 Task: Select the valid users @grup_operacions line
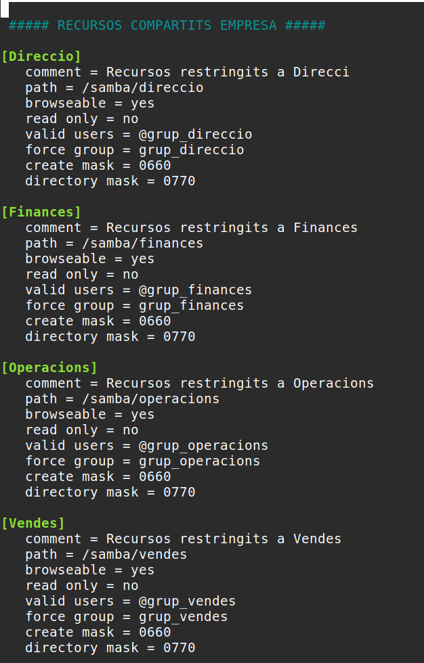[146, 446]
